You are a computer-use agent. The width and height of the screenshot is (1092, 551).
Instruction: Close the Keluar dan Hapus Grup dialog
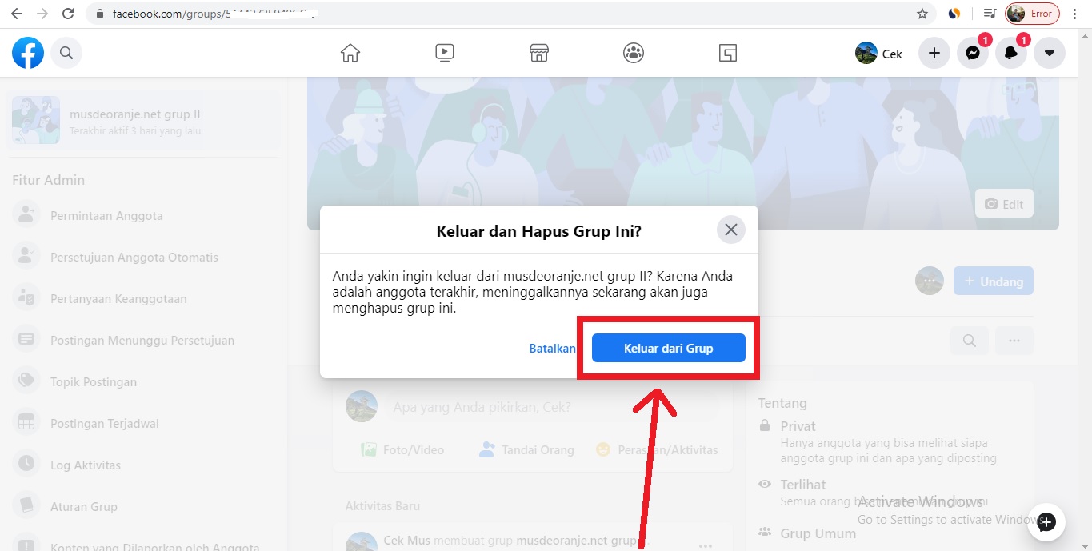731,230
